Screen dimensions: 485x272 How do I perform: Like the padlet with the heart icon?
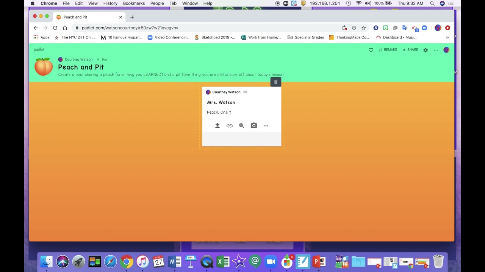[x=371, y=50]
